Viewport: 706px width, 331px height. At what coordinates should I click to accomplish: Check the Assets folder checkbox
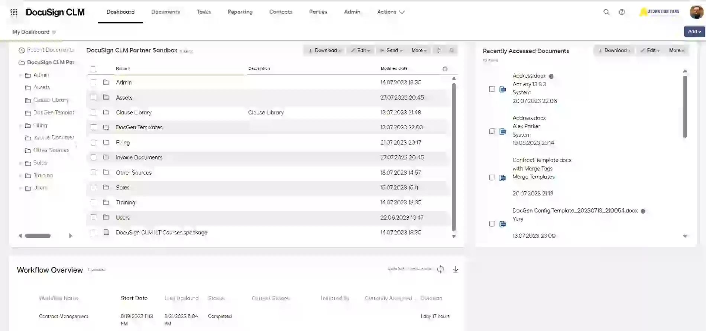tap(93, 97)
